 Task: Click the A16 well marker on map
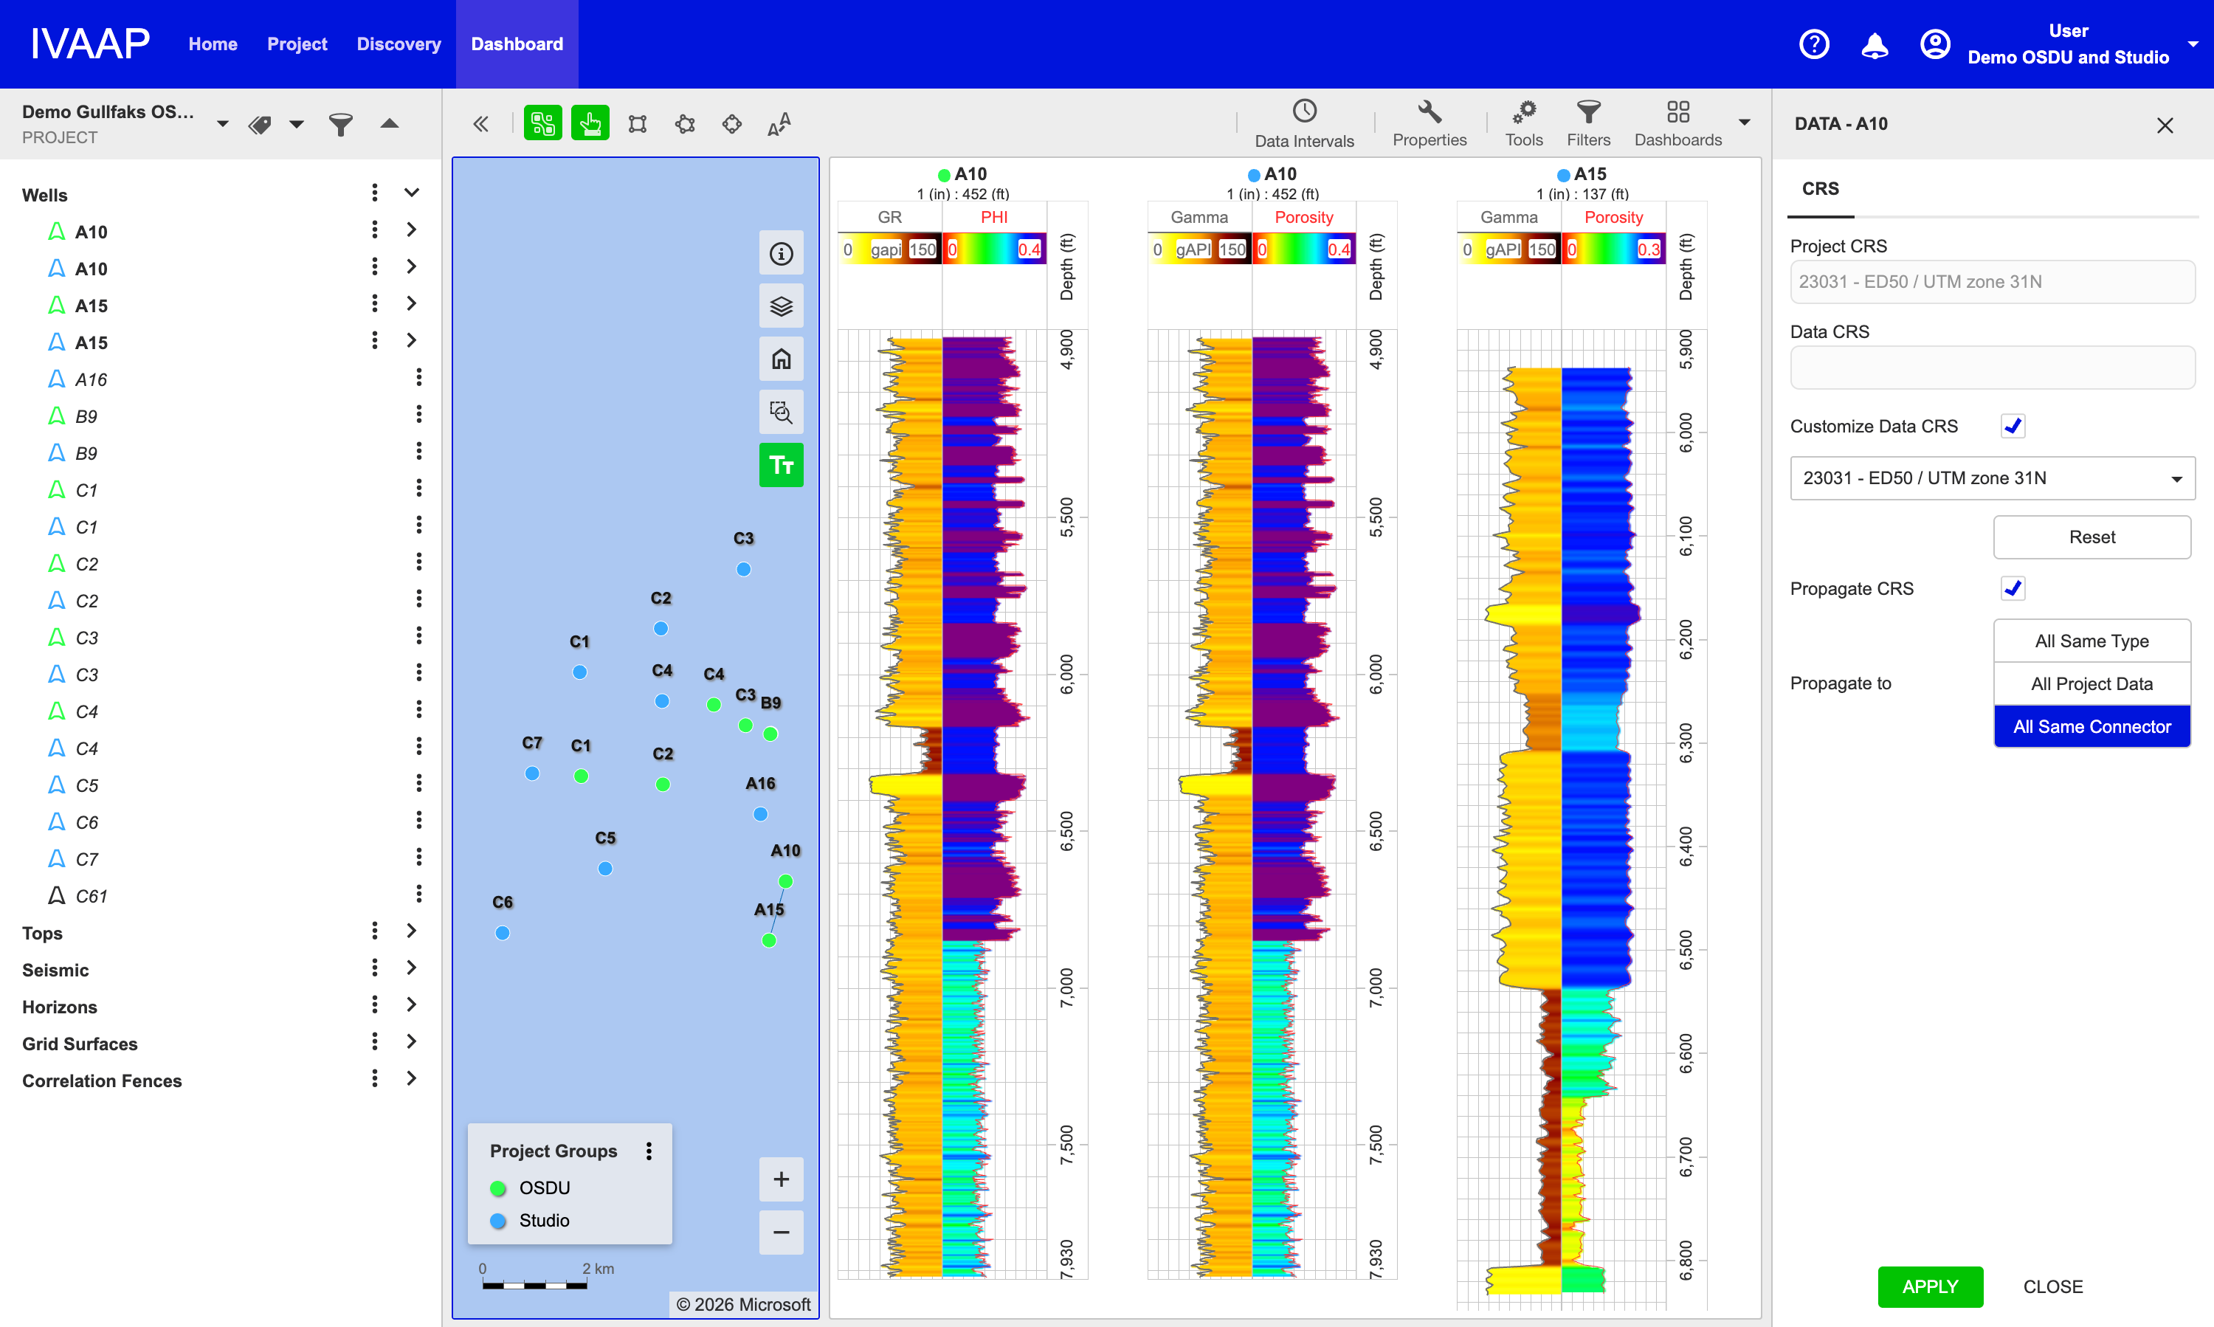pyautogui.click(x=760, y=814)
